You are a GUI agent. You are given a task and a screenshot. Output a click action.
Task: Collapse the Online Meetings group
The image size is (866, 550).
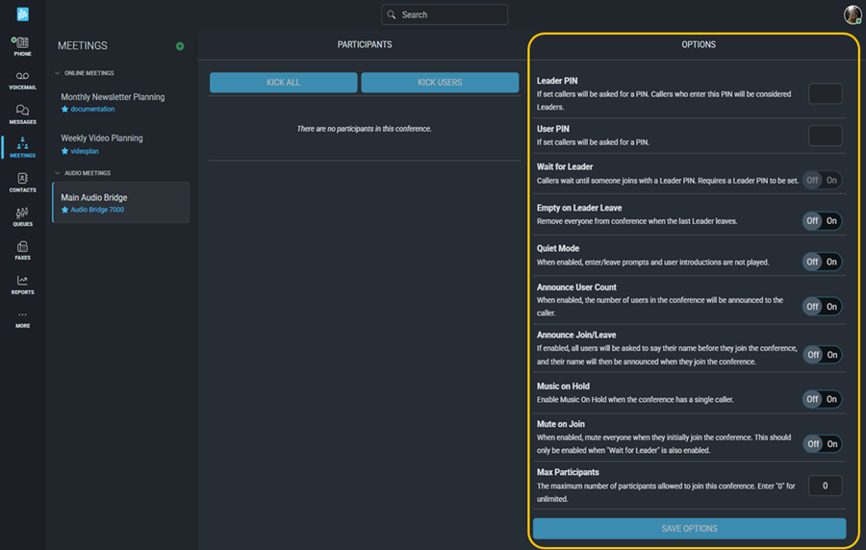[58, 73]
